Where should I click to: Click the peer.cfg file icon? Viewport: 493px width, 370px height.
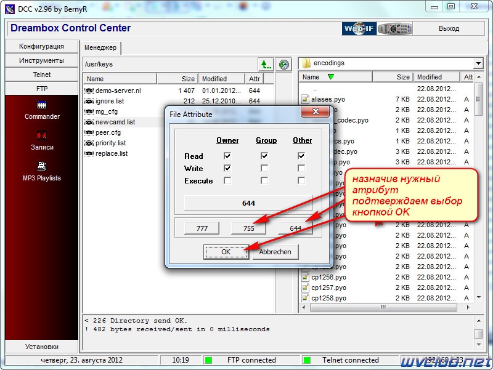89,132
